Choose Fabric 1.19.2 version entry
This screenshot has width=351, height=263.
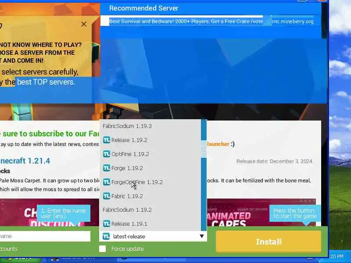pos(150,196)
